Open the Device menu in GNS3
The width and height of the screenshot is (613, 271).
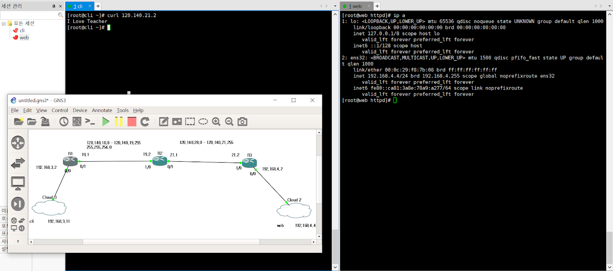pyautogui.click(x=80, y=110)
